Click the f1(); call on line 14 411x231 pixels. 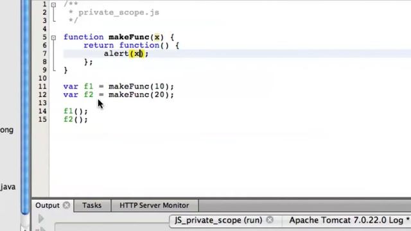(x=76, y=111)
